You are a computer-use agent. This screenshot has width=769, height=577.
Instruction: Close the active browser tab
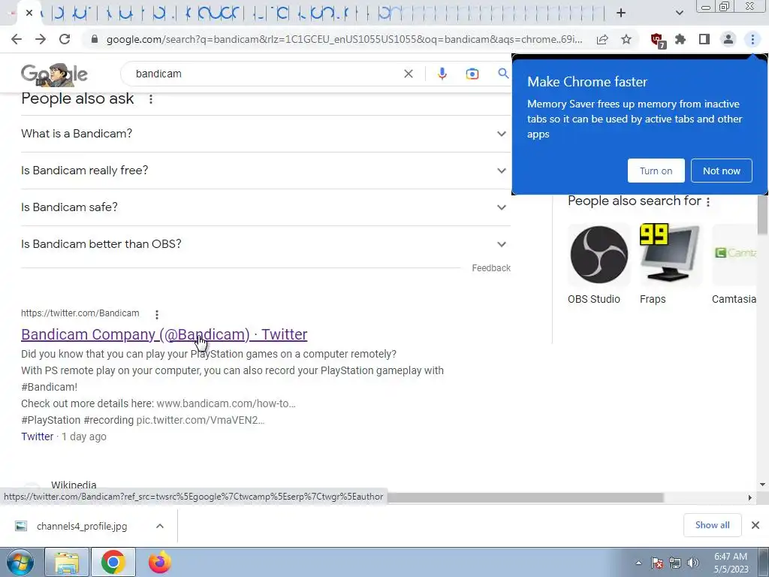coord(29,13)
